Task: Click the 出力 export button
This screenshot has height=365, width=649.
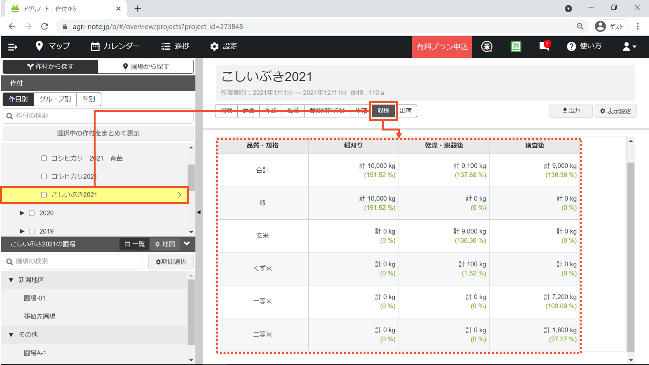Action: click(x=570, y=111)
